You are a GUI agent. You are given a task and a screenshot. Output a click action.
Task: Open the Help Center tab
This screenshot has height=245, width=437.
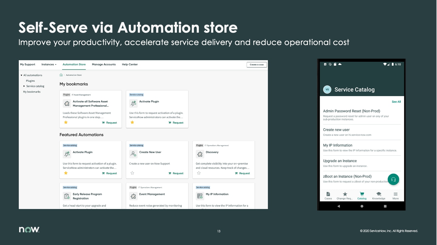[x=130, y=64]
